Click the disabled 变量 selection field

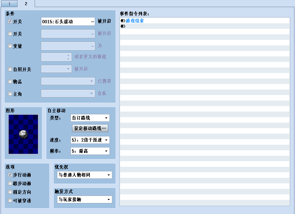pyautogui.click(x=68, y=46)
